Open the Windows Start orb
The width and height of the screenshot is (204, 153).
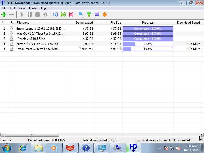tap(7, 148)
